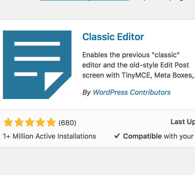Click the fifth gold rating star
195x175 pixels.
51,122
